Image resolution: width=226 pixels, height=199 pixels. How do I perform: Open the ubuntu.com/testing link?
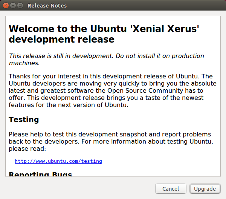58,161
